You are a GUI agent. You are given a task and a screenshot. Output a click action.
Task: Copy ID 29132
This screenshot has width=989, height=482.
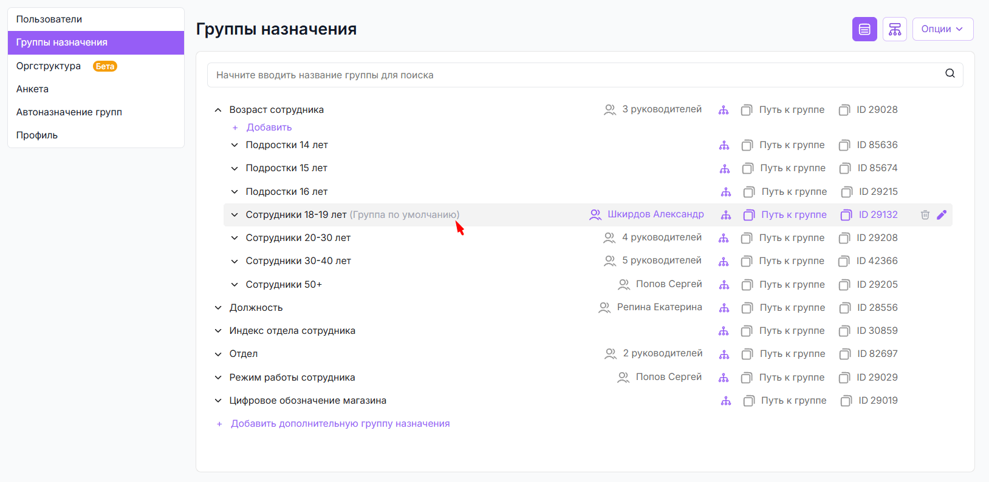pyautogui.click(x=869, y=216)
